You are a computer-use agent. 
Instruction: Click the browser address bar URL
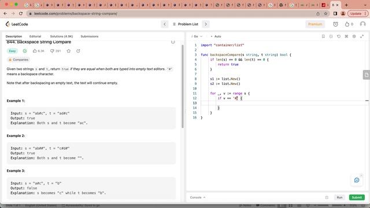click(x=76, y=14)
